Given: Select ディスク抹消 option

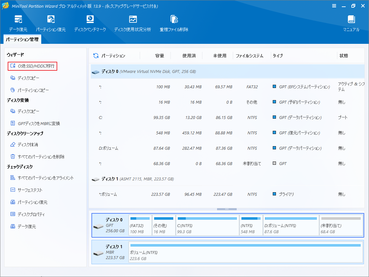Looking at the screenshot, I should 24,145.
